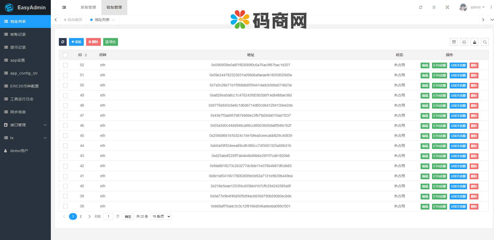Click ETH余额 button for row 50
The height and width of the screenshot is (240, 494).
pyautogui.click(x=440, y=86)
